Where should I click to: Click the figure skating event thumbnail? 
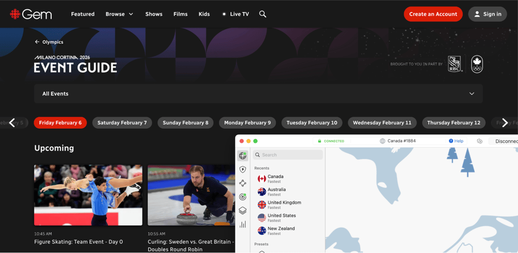coord(88,195)
